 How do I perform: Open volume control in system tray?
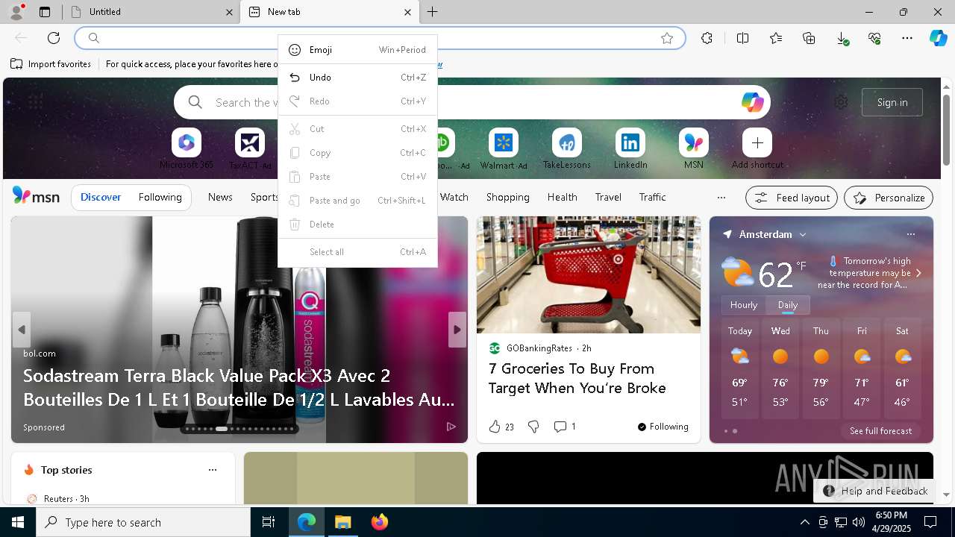[x=859, y=522]
